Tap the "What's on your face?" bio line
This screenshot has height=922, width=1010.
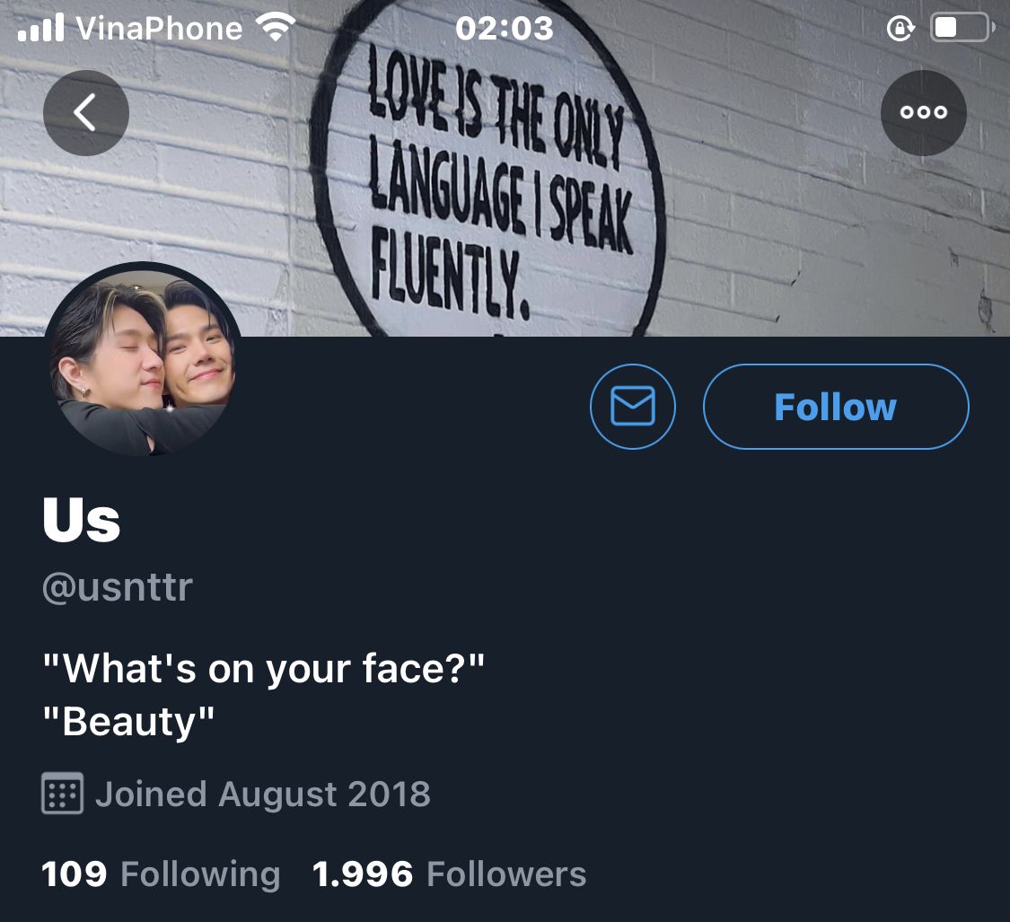(264, 668)
